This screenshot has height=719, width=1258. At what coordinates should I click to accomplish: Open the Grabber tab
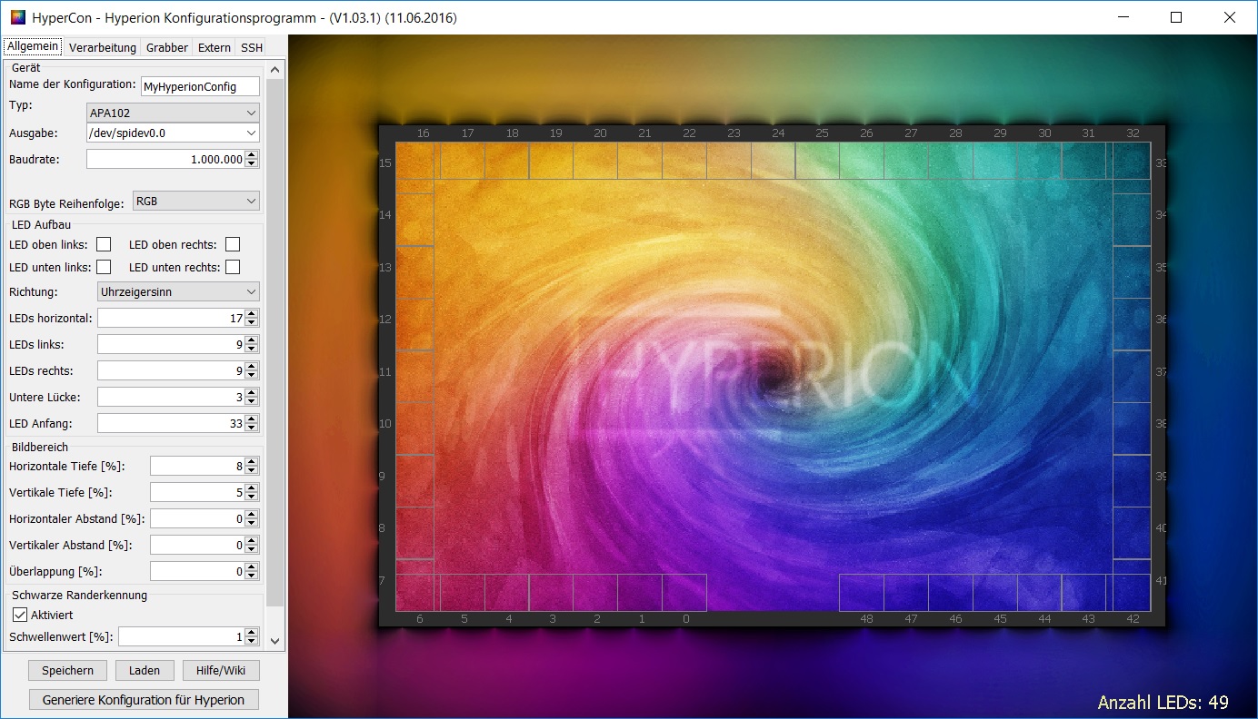pos(167,47)
